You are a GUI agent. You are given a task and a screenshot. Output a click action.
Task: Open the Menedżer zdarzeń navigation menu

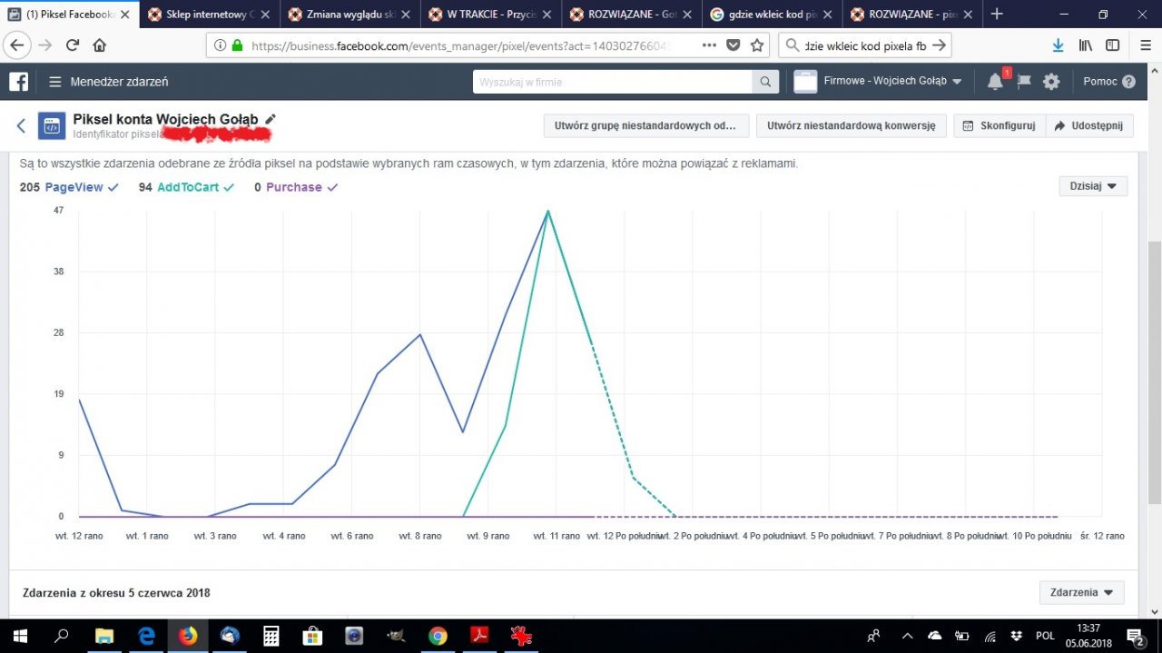[x=108, y=82]
